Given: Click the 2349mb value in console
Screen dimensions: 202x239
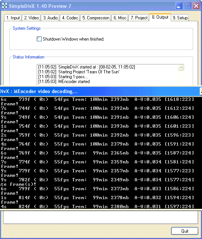Looking at the screenshot, I should point(120,180).
